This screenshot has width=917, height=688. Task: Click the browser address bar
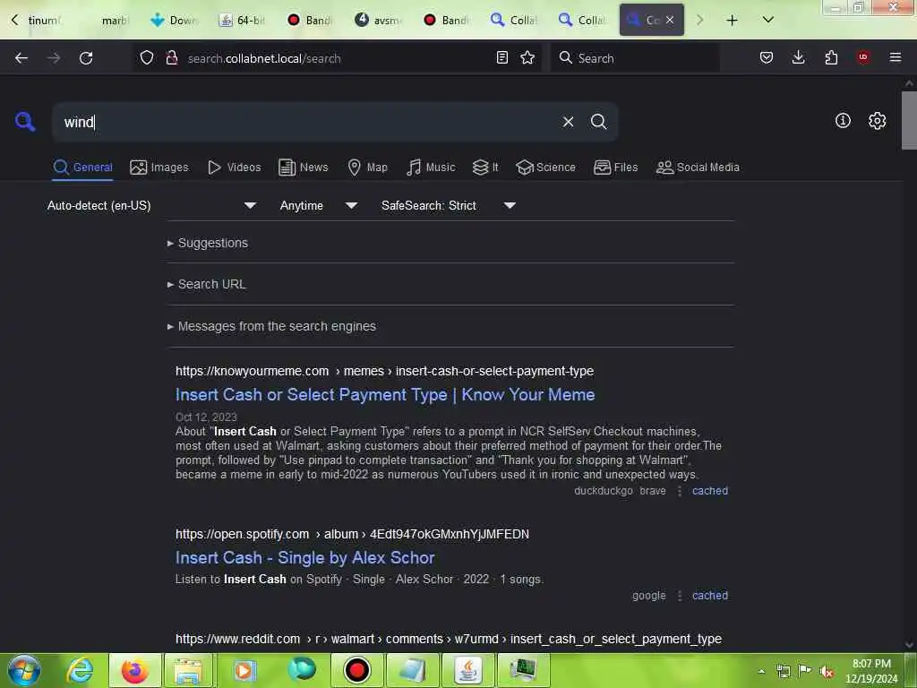[337, 58]
